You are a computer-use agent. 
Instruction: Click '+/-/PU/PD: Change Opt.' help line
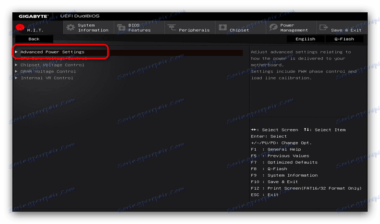pyautogui.click(x=281, y=143)
